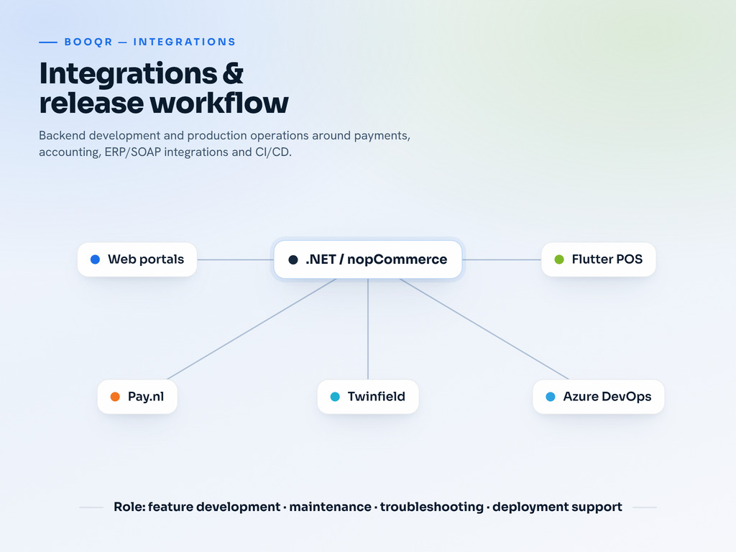Click the connector line toward Pay.nl

pos(252,329)
